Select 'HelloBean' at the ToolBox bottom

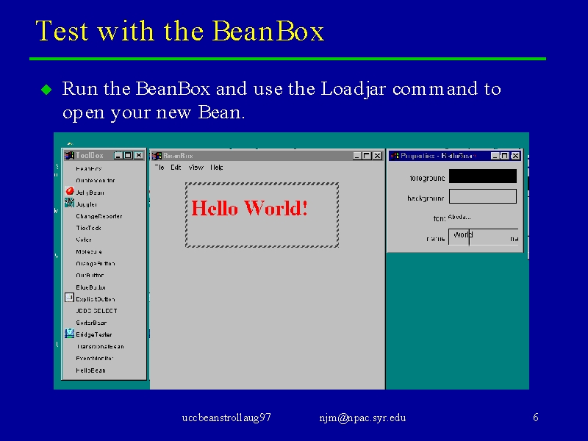[90, 370]
